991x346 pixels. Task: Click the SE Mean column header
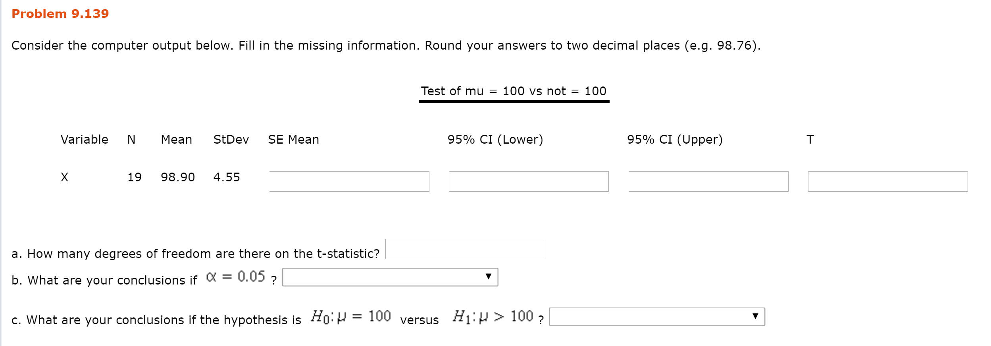click(x=293, y=139)
